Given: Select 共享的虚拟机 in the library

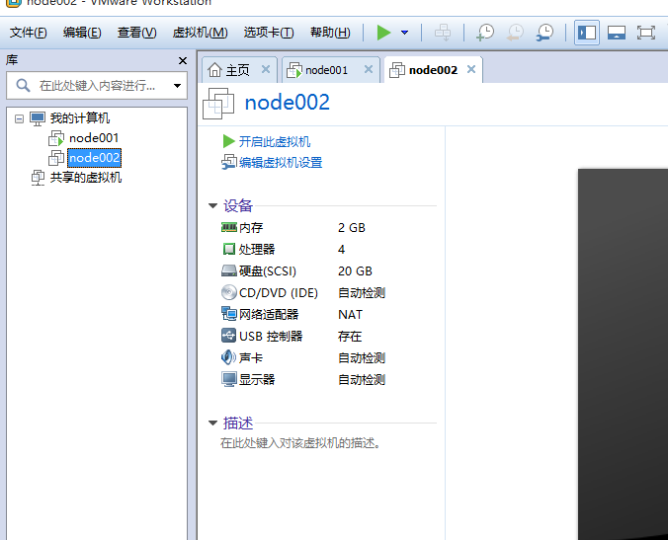Looking at the screenshot, I should point(86,178).
